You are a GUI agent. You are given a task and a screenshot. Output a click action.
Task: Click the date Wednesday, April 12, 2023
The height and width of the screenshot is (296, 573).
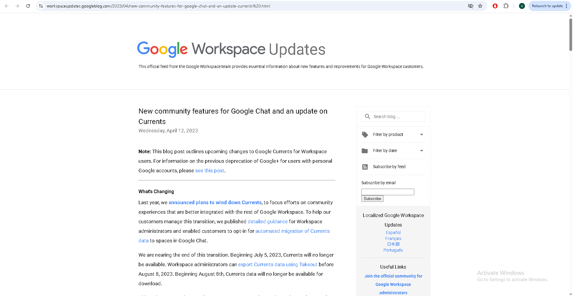click(168, 131)
